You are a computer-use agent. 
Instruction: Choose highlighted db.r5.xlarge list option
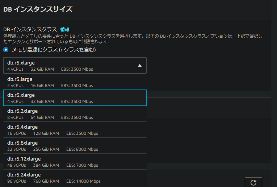pyautogui.click(x=75, y=98)
